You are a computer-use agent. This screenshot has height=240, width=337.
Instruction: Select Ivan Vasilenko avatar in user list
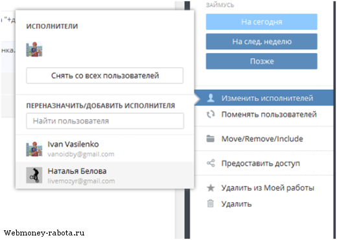34,149
